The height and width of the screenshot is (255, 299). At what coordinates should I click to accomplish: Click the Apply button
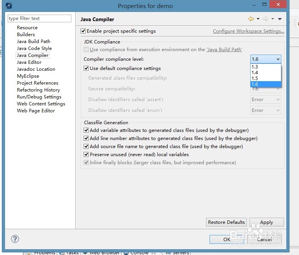pos(267,222)
